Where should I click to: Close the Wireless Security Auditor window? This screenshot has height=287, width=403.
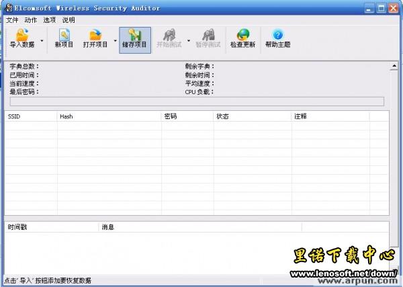point(393,8)
